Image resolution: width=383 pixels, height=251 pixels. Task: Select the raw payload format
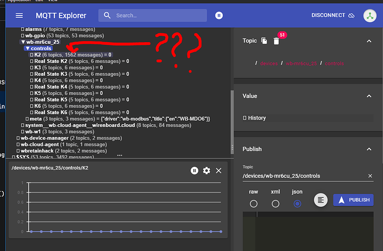click(x=254, y=203)
